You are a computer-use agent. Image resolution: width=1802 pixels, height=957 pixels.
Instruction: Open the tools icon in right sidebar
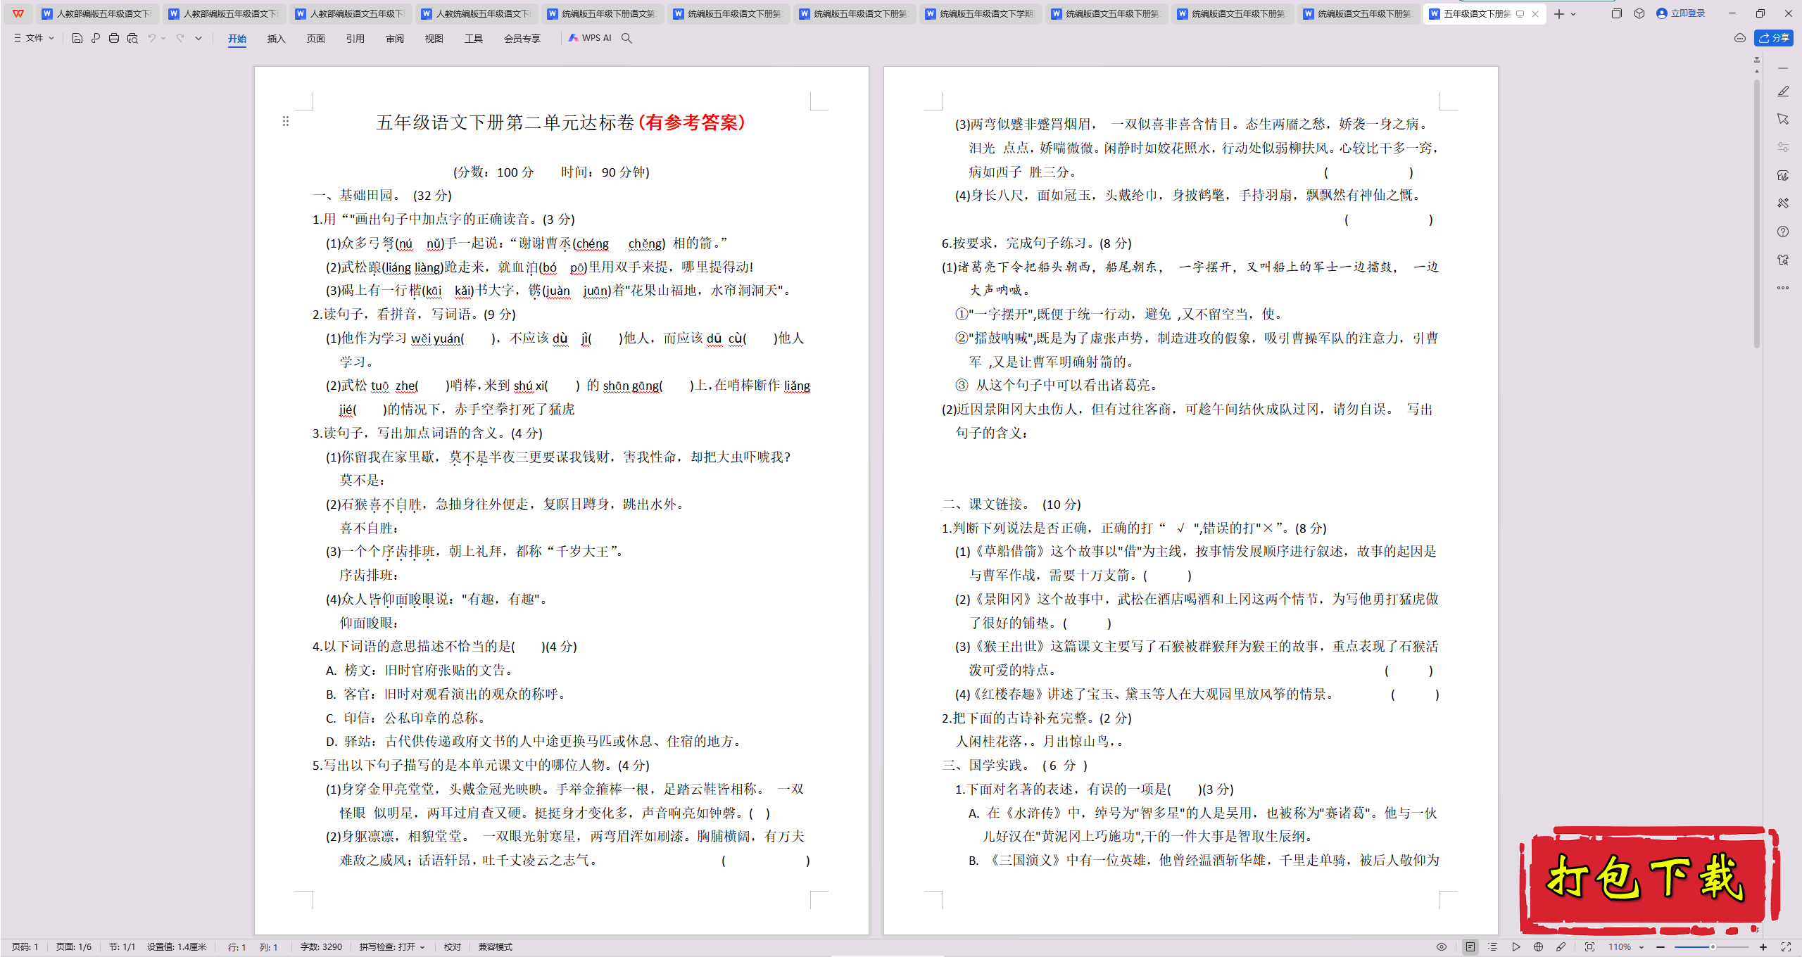tap(1783, 203)
